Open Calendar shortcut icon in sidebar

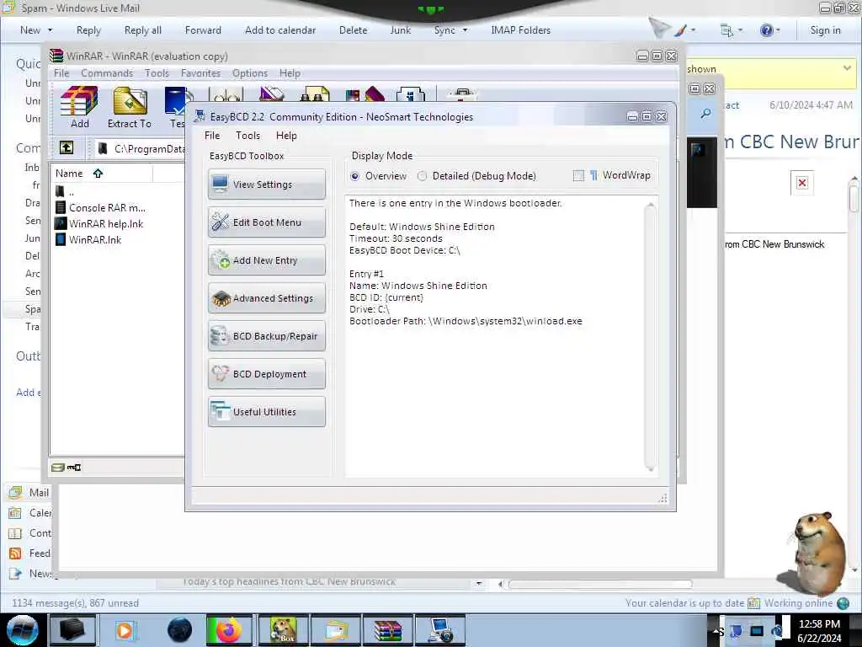coord(15,513)
